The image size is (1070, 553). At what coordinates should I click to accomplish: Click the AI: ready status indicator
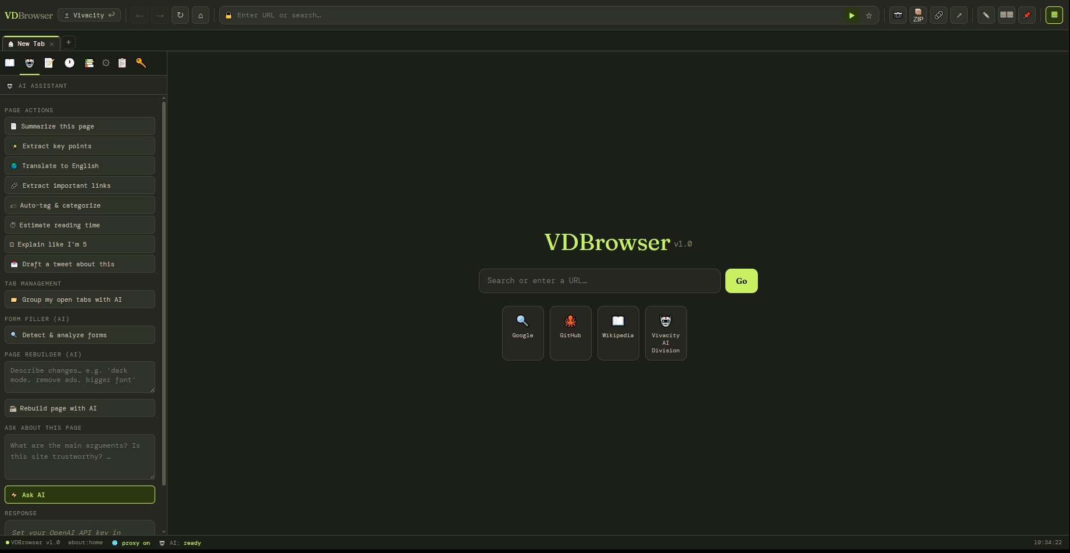pos(180,543)
